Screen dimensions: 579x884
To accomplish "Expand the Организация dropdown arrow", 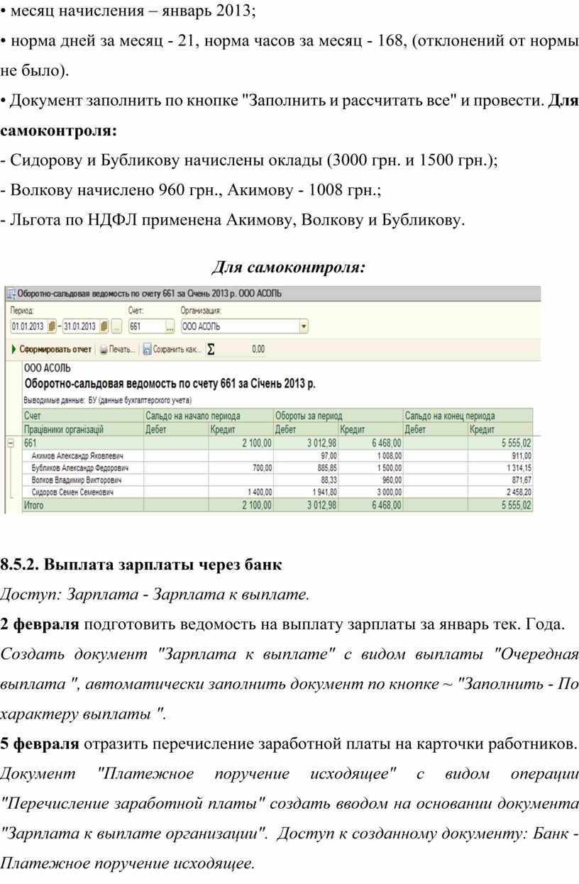I will 304,326.
